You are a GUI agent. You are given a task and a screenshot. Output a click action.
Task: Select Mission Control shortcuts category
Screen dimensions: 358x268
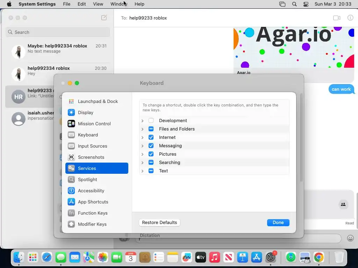pos(97,124)
